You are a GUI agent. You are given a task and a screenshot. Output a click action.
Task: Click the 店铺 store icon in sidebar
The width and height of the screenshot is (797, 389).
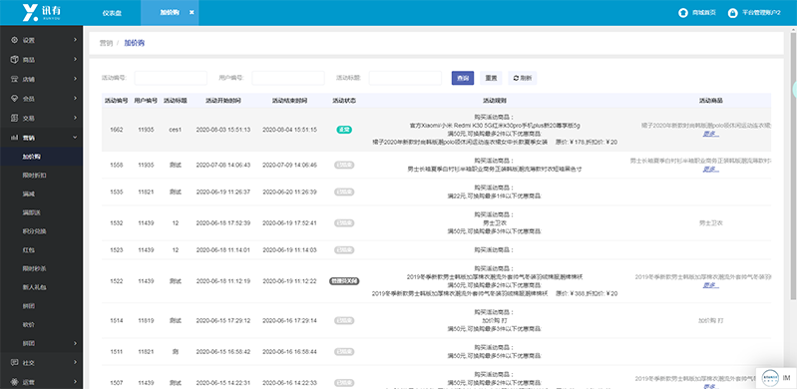point(14,79)
